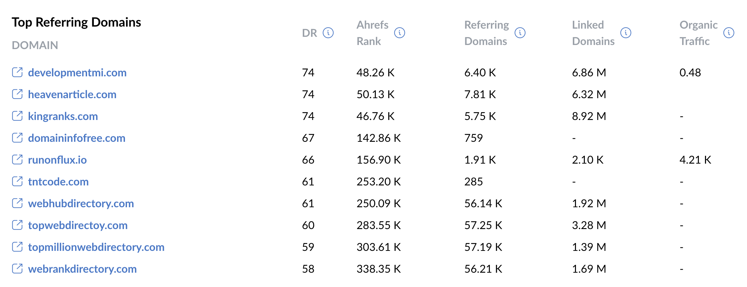The width and height of the screenshot is (747, 287).
Task: Click the Referring Domains info icon
Action: (520, 33)
